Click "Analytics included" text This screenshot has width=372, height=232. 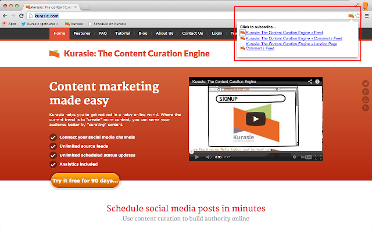coord(78,164)
